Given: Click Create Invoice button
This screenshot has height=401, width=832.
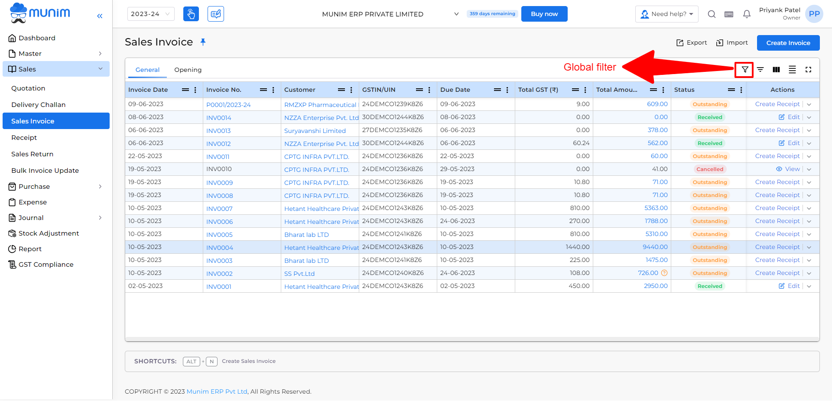Looking at the screenshot, I should click(788, 43).
